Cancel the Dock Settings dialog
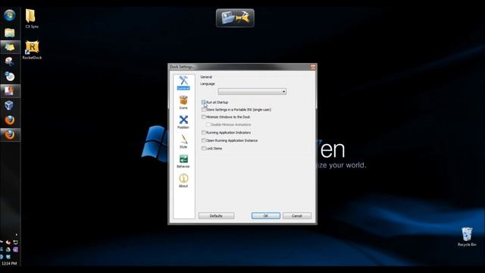 (297, 215)
